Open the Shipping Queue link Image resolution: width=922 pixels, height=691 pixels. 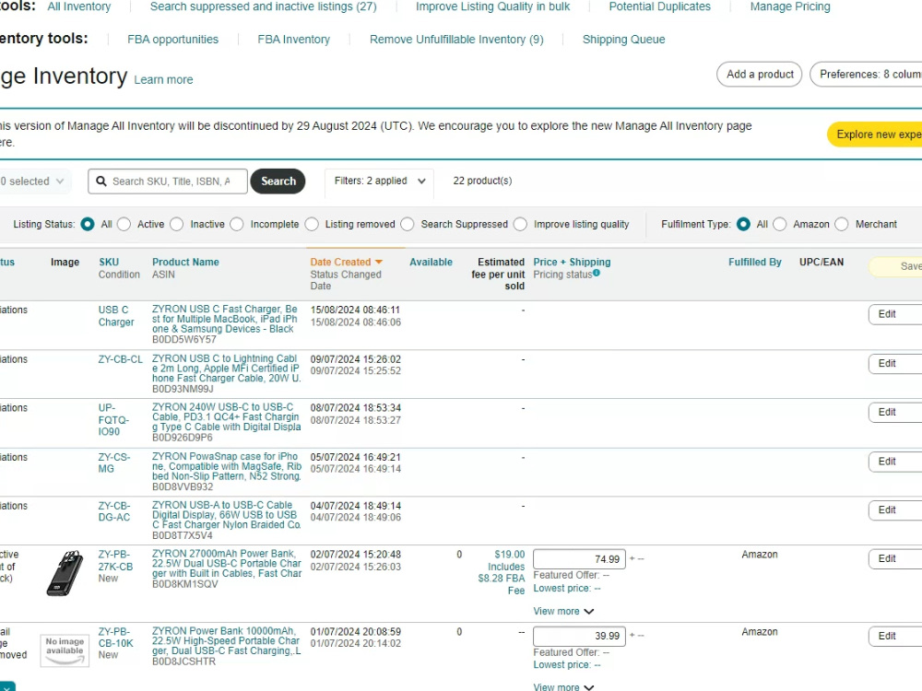click(x=624, y=40)
